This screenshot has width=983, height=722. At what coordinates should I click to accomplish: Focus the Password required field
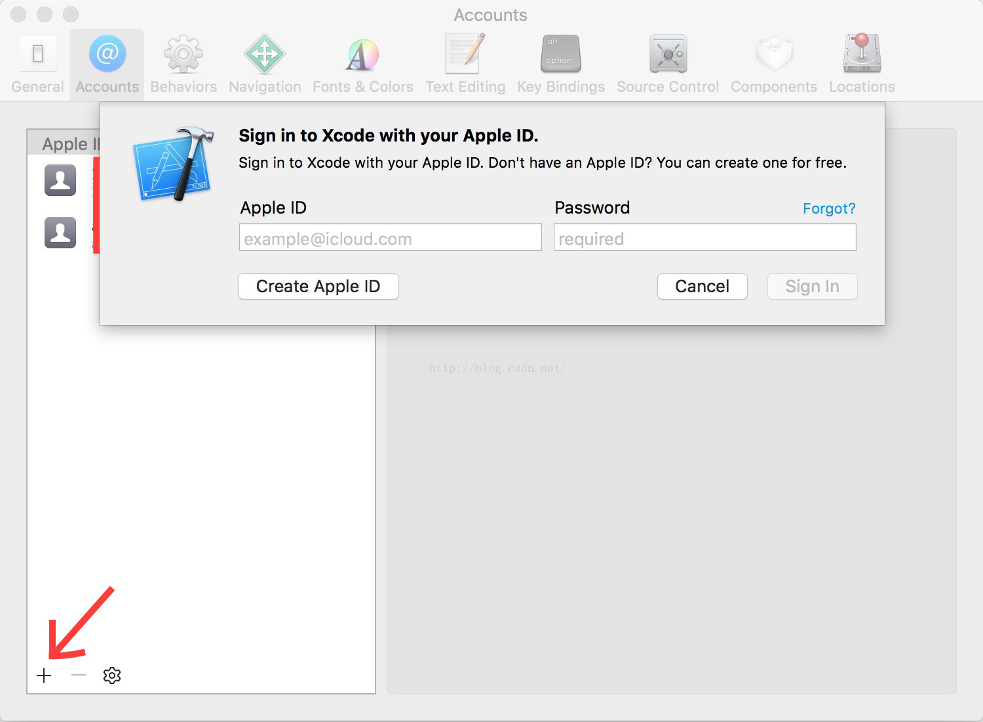pyautogui.click(x=705, y=237)
